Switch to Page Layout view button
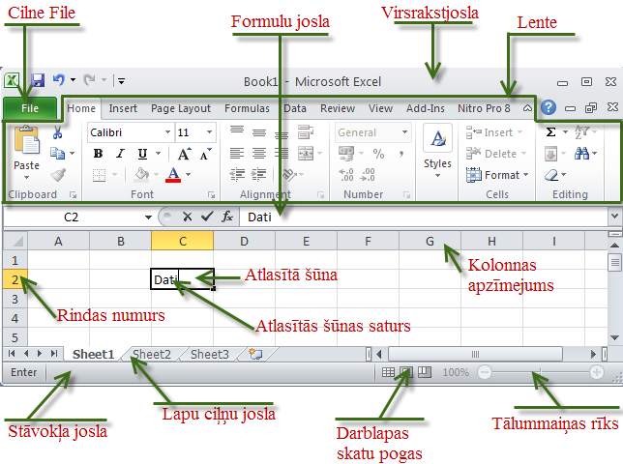Image resolution: width=623 pixels, height=464 pixels. click(x=406, y=372)
